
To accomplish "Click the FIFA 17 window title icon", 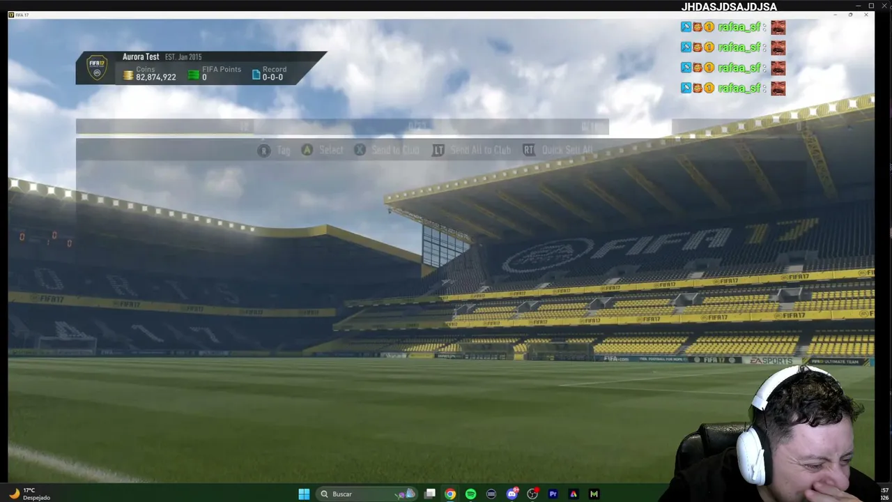I will tap(11, 15).
